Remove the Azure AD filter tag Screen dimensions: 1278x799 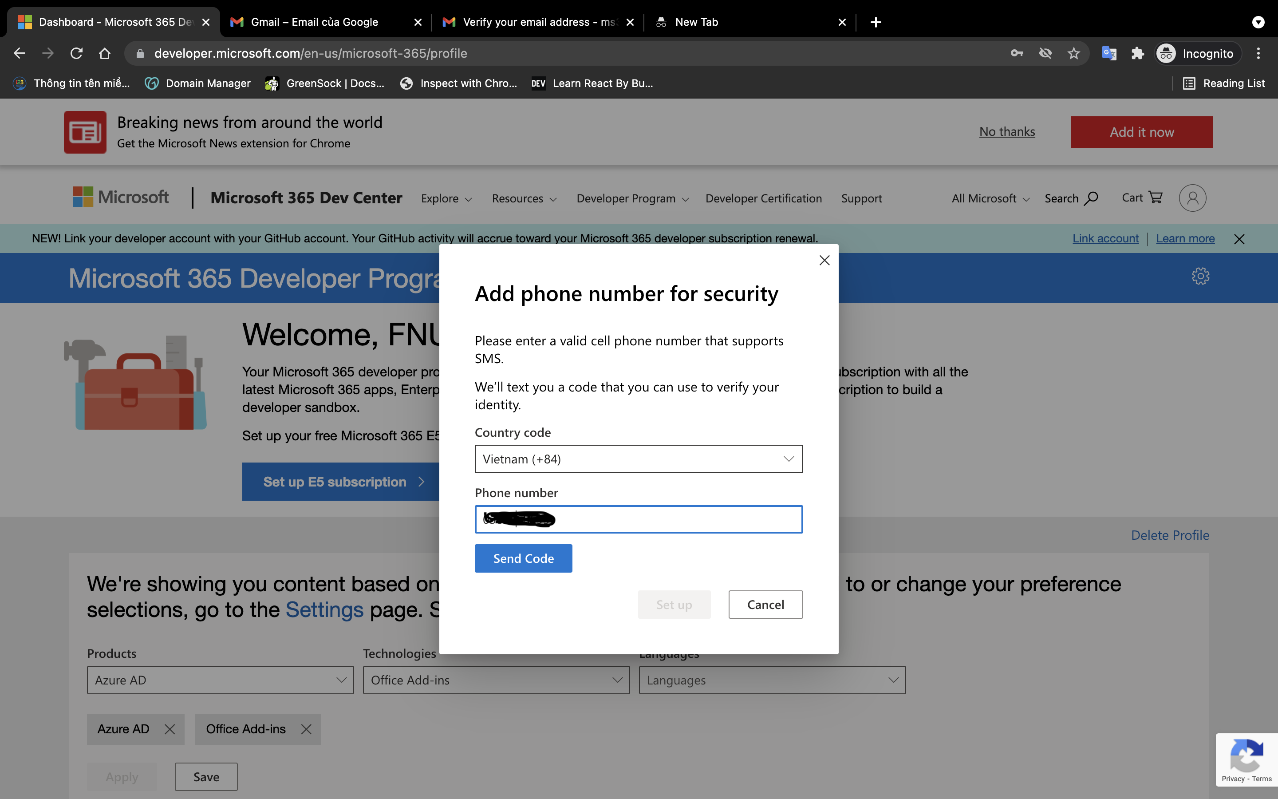(x=170, y=729)
